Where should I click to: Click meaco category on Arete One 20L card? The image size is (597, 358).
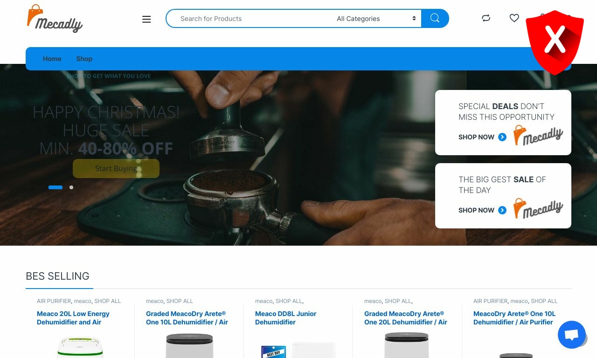[373, 301]
